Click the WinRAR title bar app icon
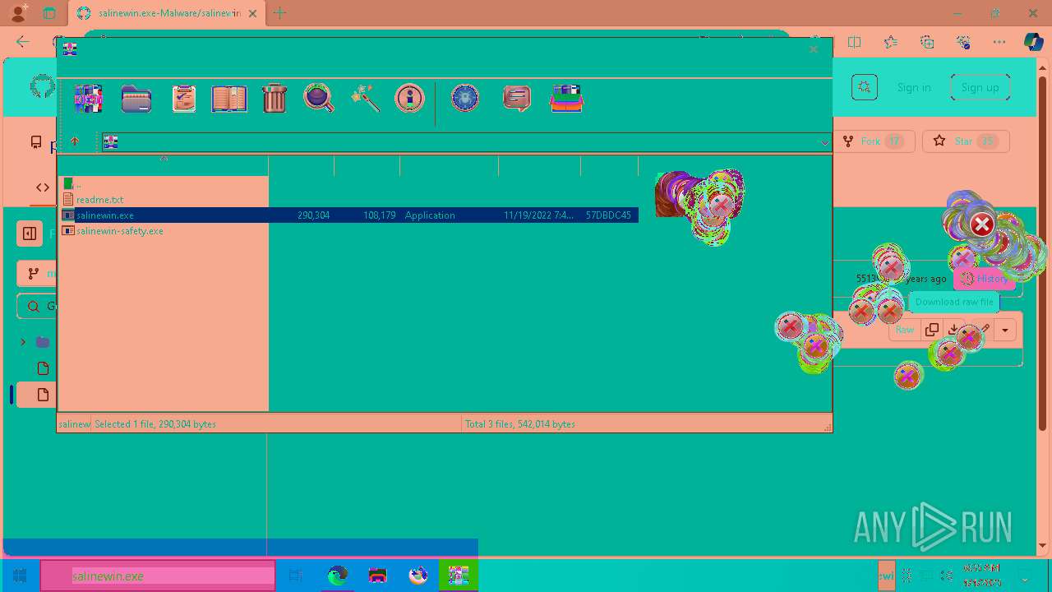1052x592 pixels. [70, 49]
